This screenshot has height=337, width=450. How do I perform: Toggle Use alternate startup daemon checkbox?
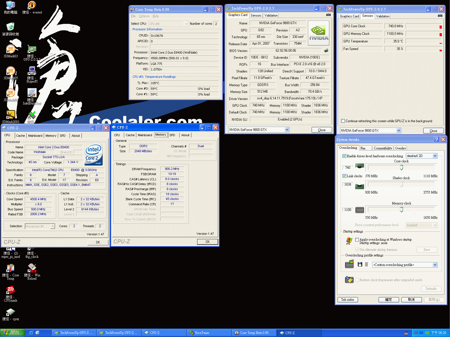coord(357,250)
